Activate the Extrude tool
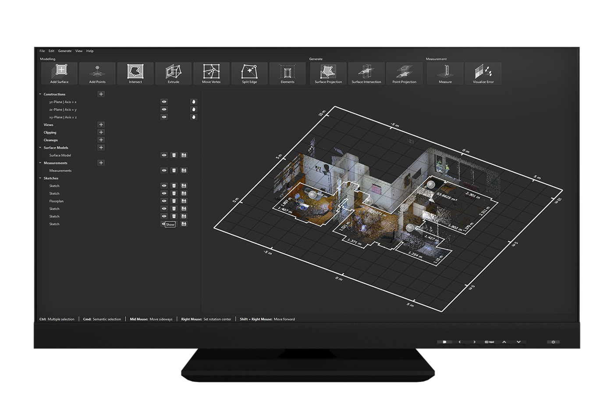Screen dimensions: 614x419 pos(173,73)
